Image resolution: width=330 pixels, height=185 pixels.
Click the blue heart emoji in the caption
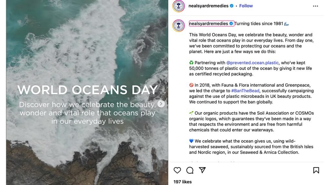coord(191,141)
